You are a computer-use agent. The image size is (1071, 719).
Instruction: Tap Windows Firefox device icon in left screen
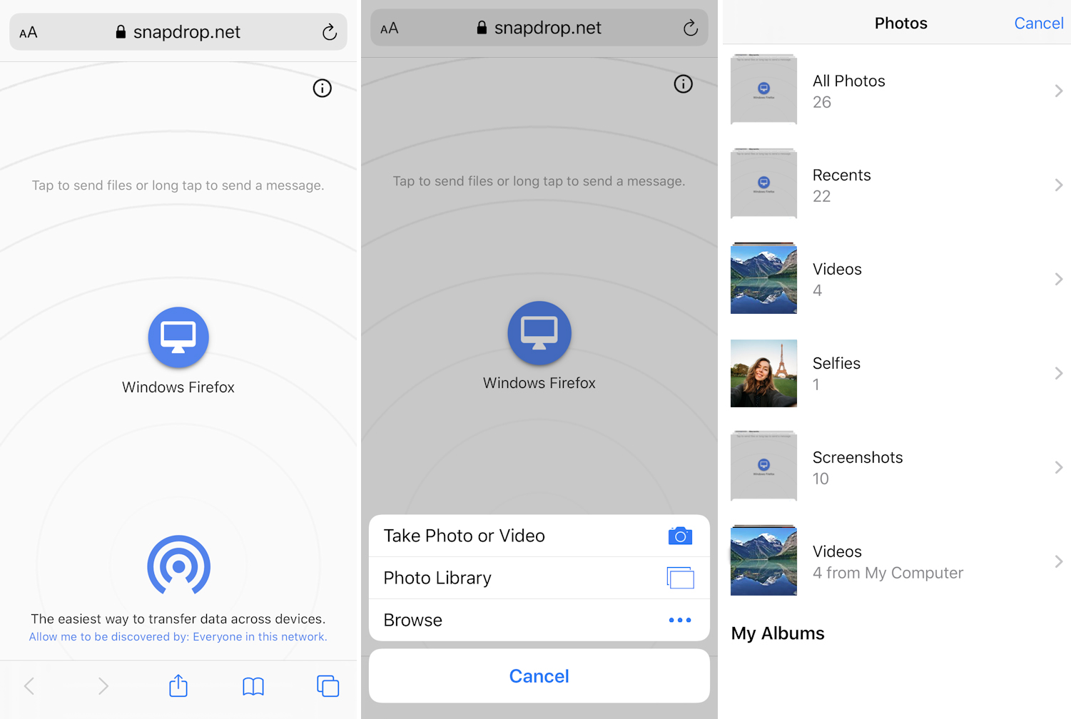pyautogui.click(x=178, y=337)
